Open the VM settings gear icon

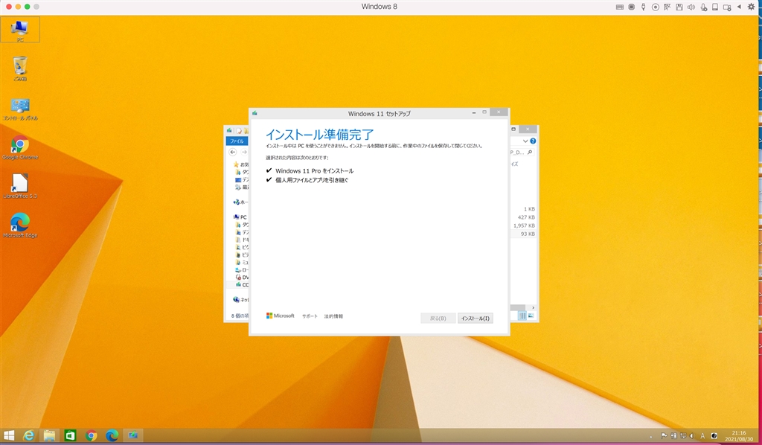coord(752,7)
